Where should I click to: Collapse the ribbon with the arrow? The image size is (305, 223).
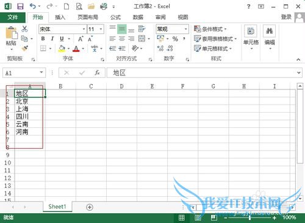(x=298, y=60)
